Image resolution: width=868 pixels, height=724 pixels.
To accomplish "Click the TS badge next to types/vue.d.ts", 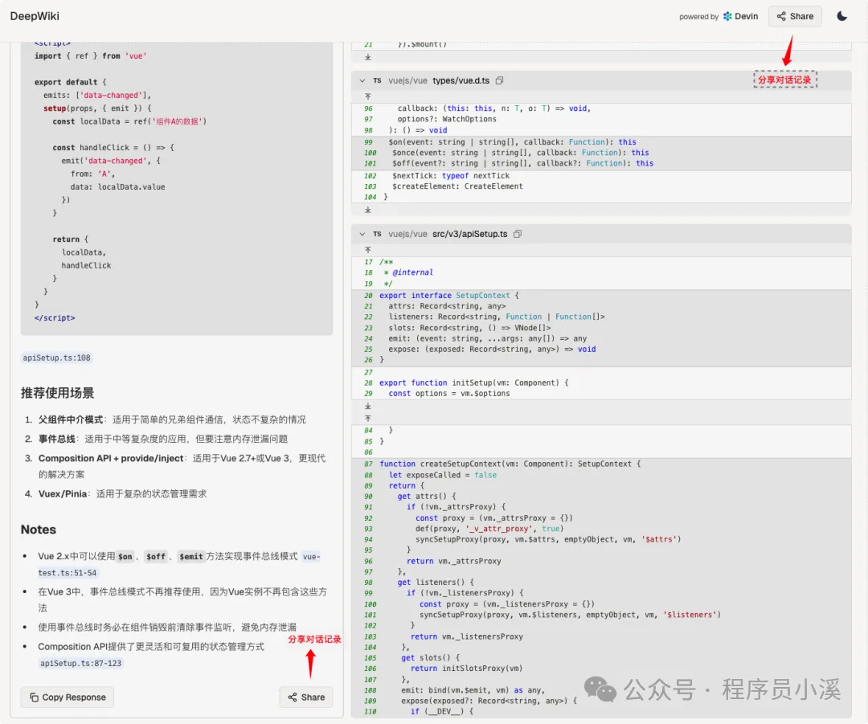I will 377,81.
